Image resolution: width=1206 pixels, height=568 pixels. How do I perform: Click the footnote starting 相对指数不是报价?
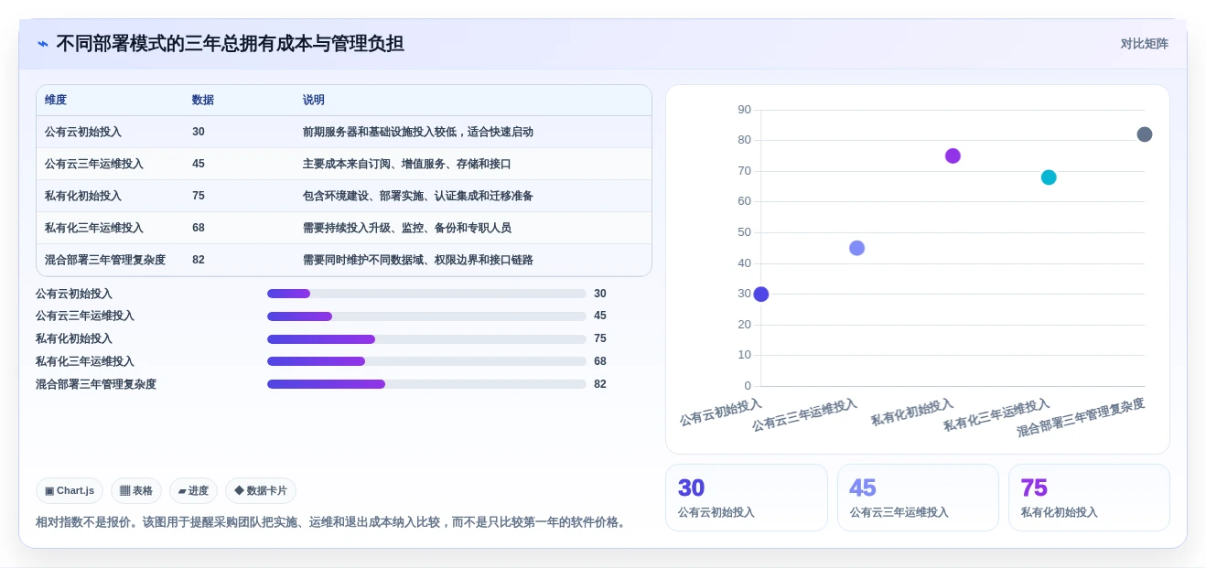[x=333, y=522]
